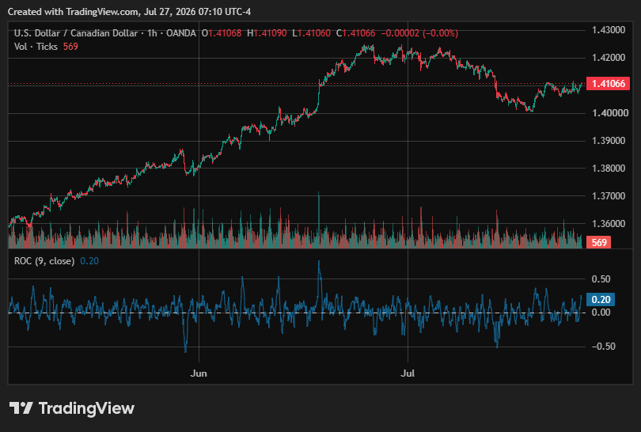Select the red volume label 569
641x432 pixels.
click(x=598, y=242)
